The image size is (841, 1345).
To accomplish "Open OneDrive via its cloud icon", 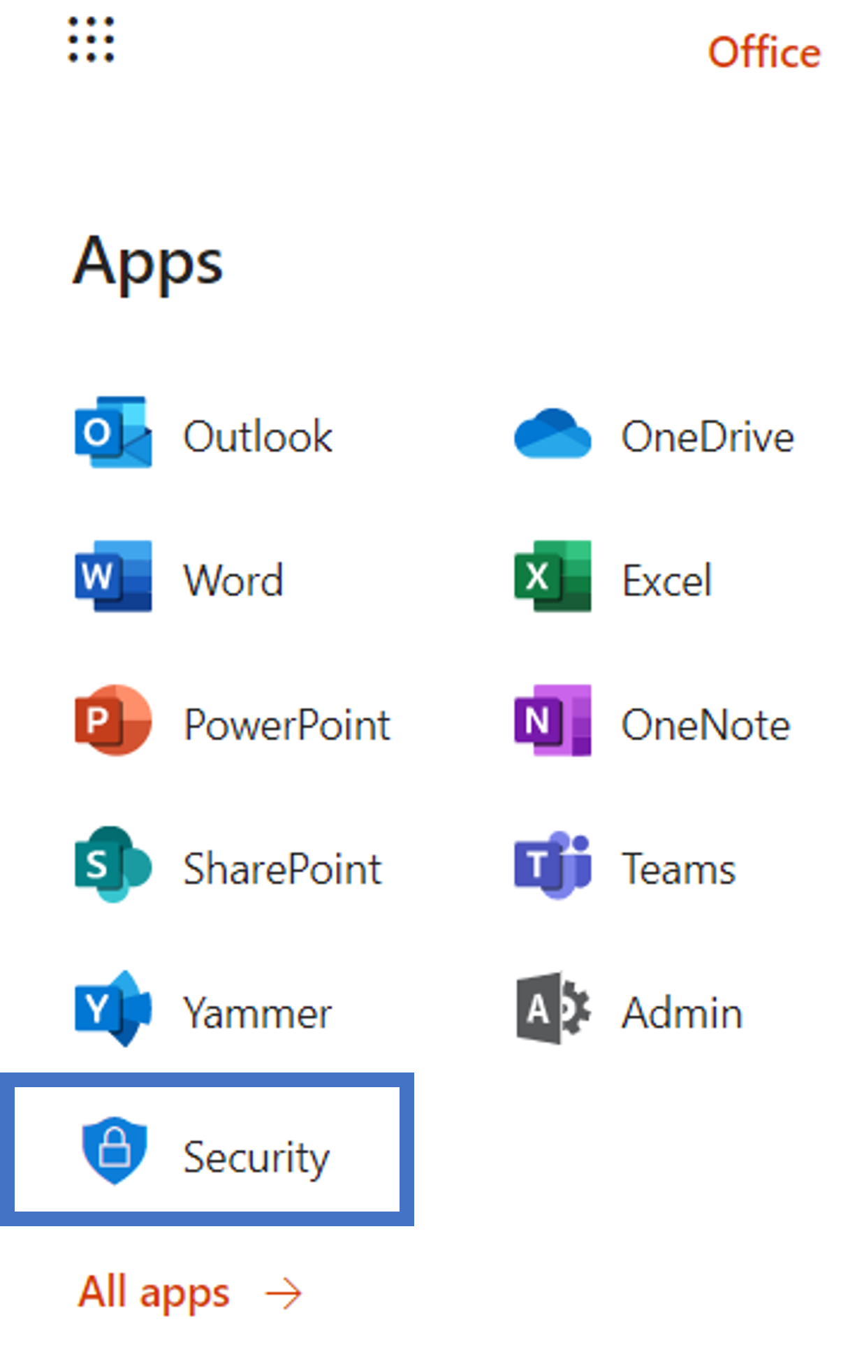I will [552, 434].
